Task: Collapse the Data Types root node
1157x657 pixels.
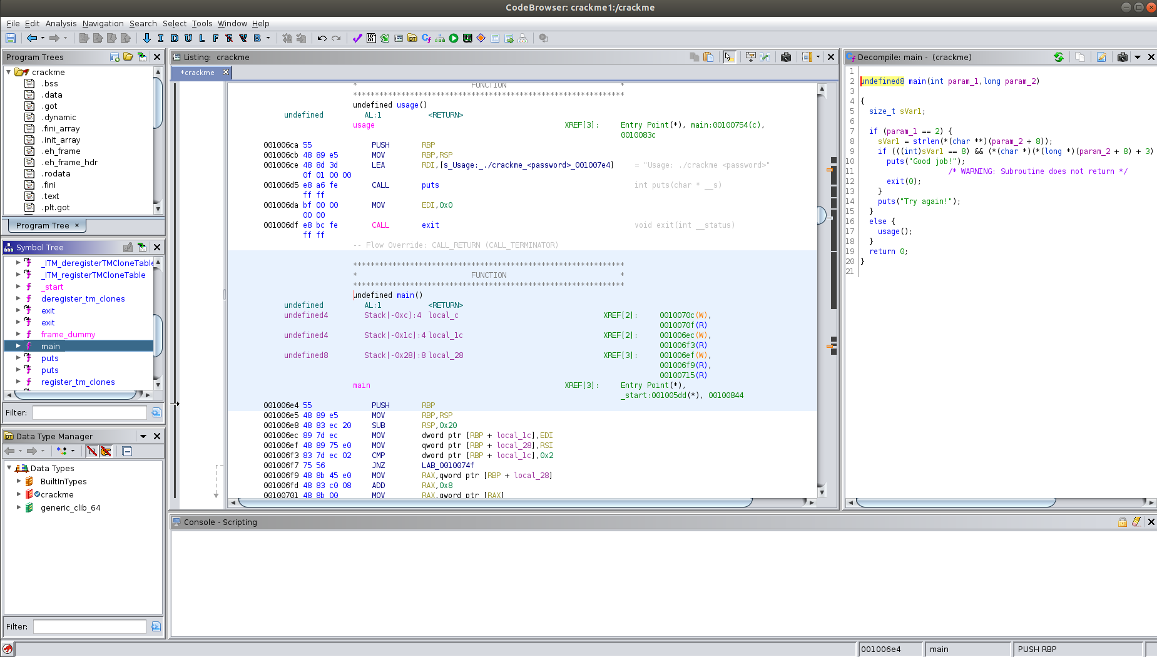Action: tap(9, 468)
